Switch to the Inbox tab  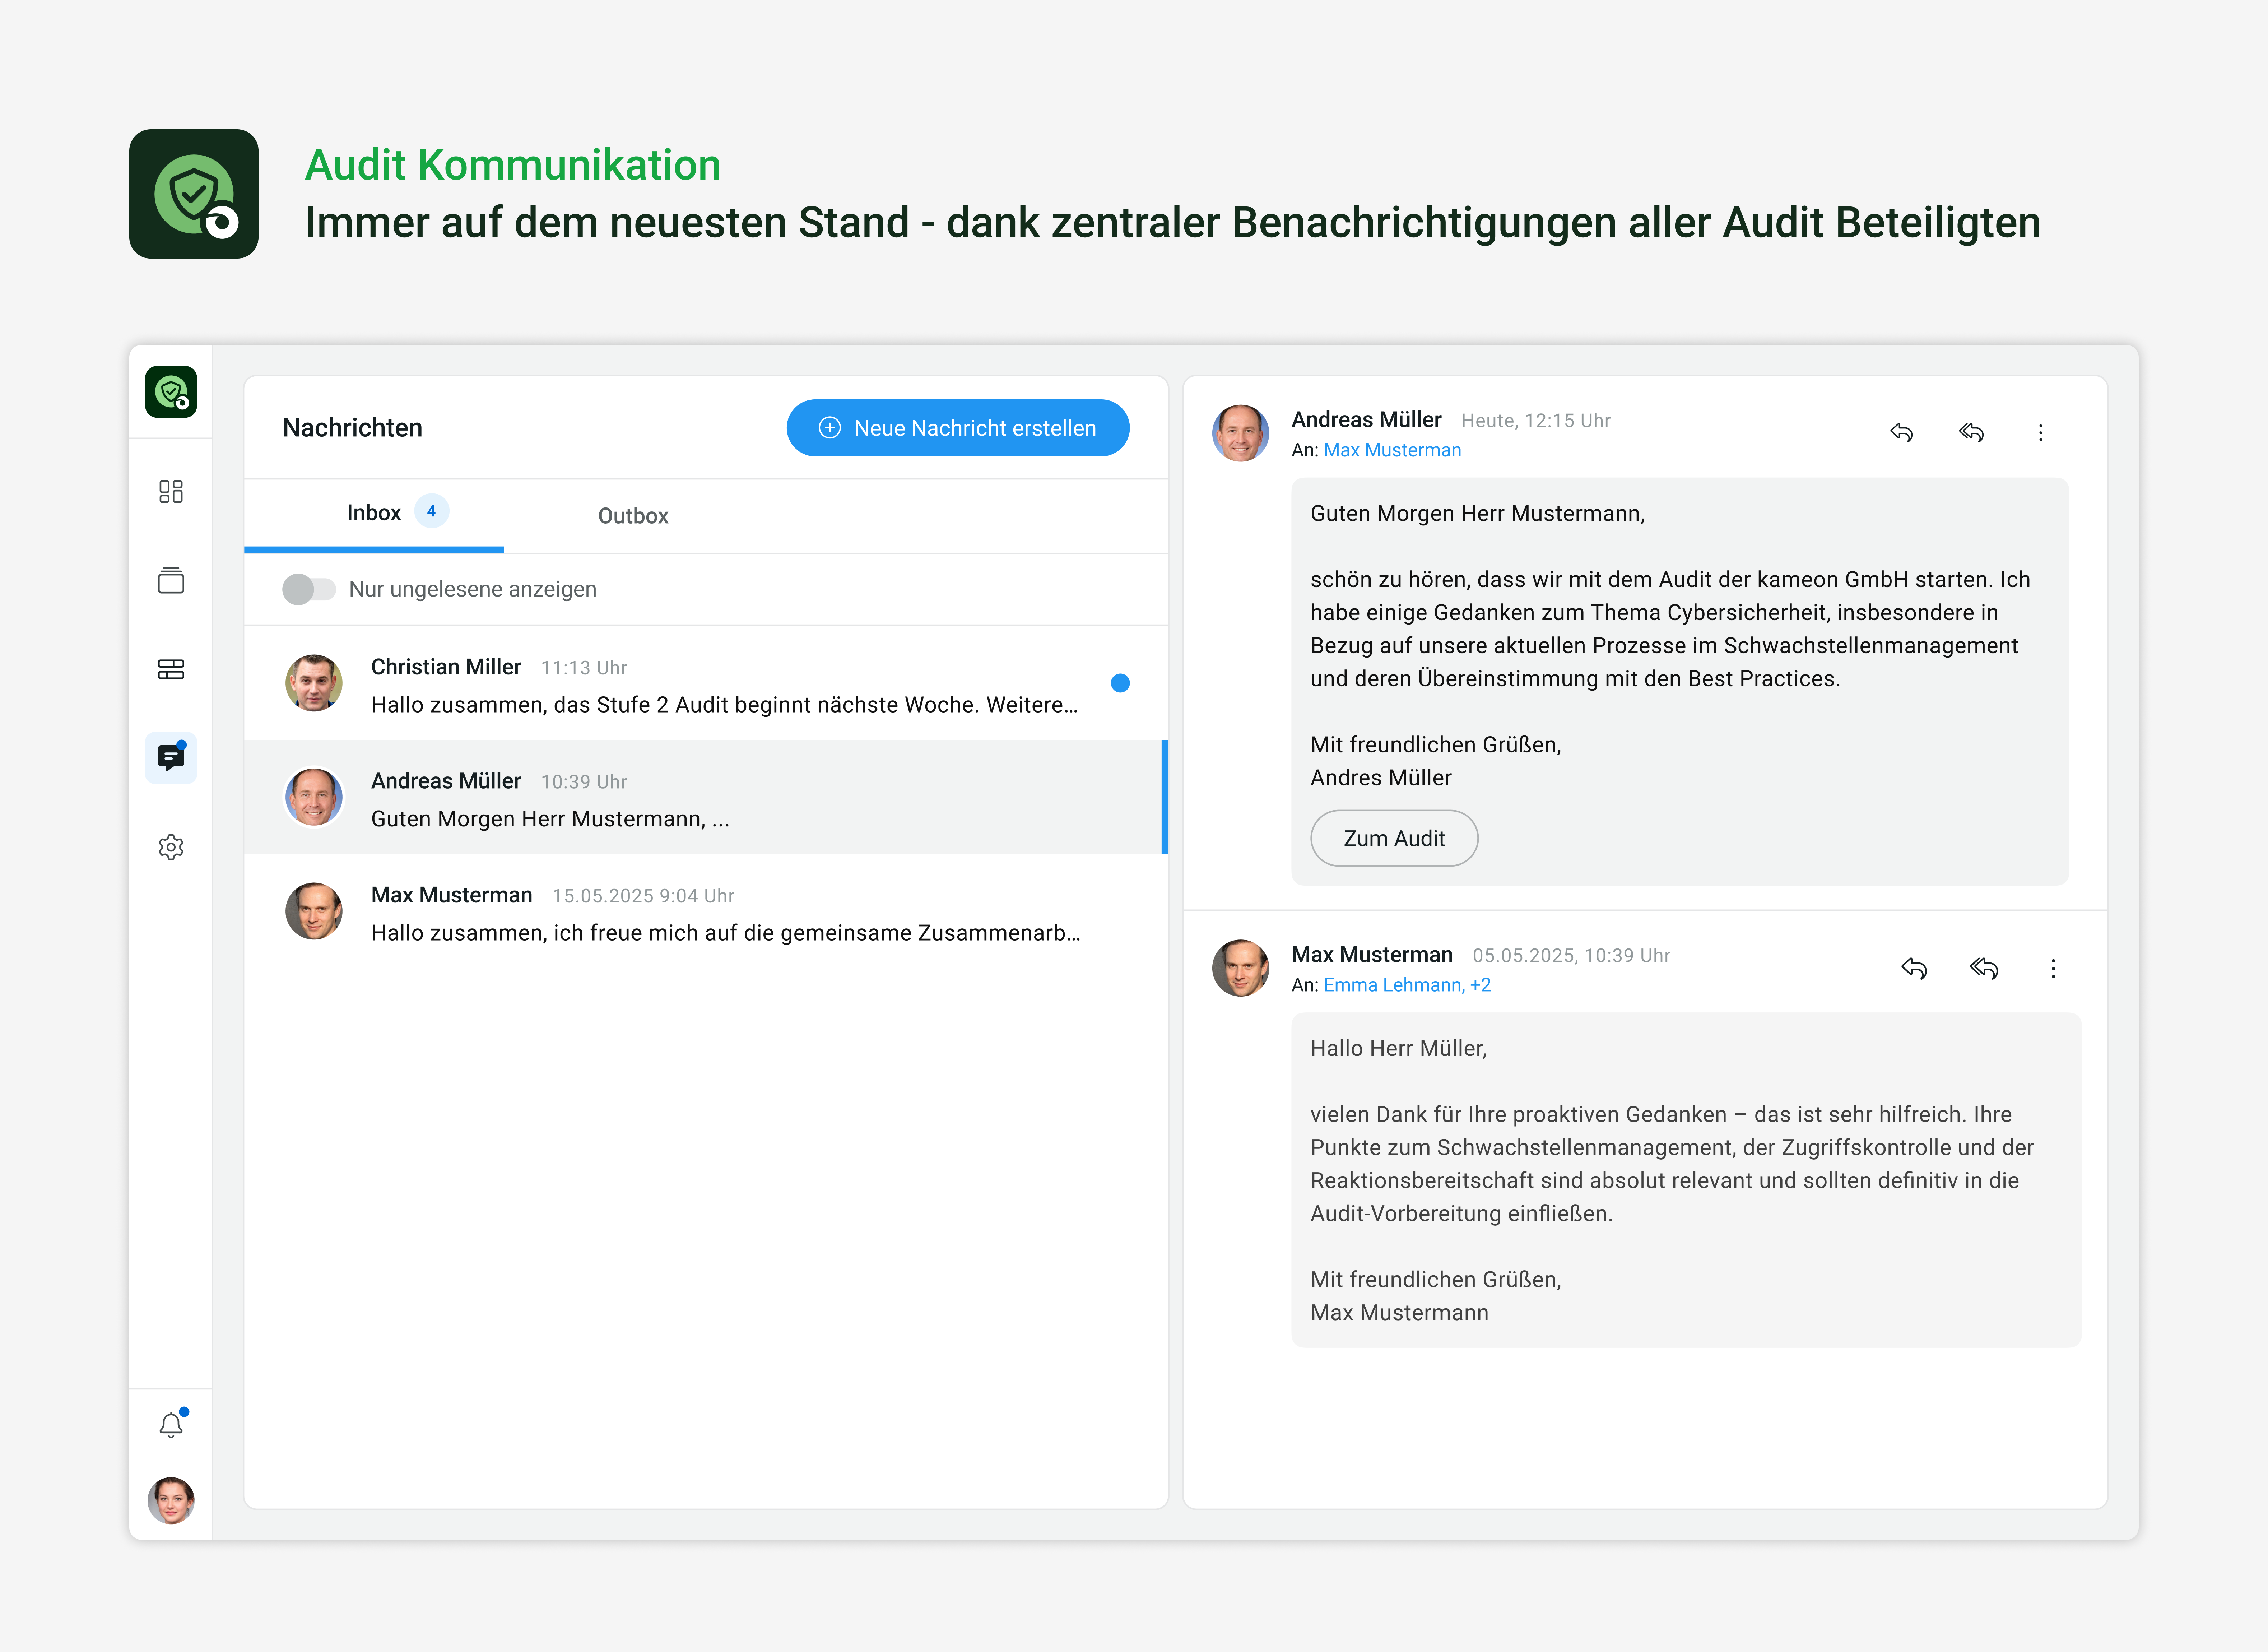click(x=374, y=513)
